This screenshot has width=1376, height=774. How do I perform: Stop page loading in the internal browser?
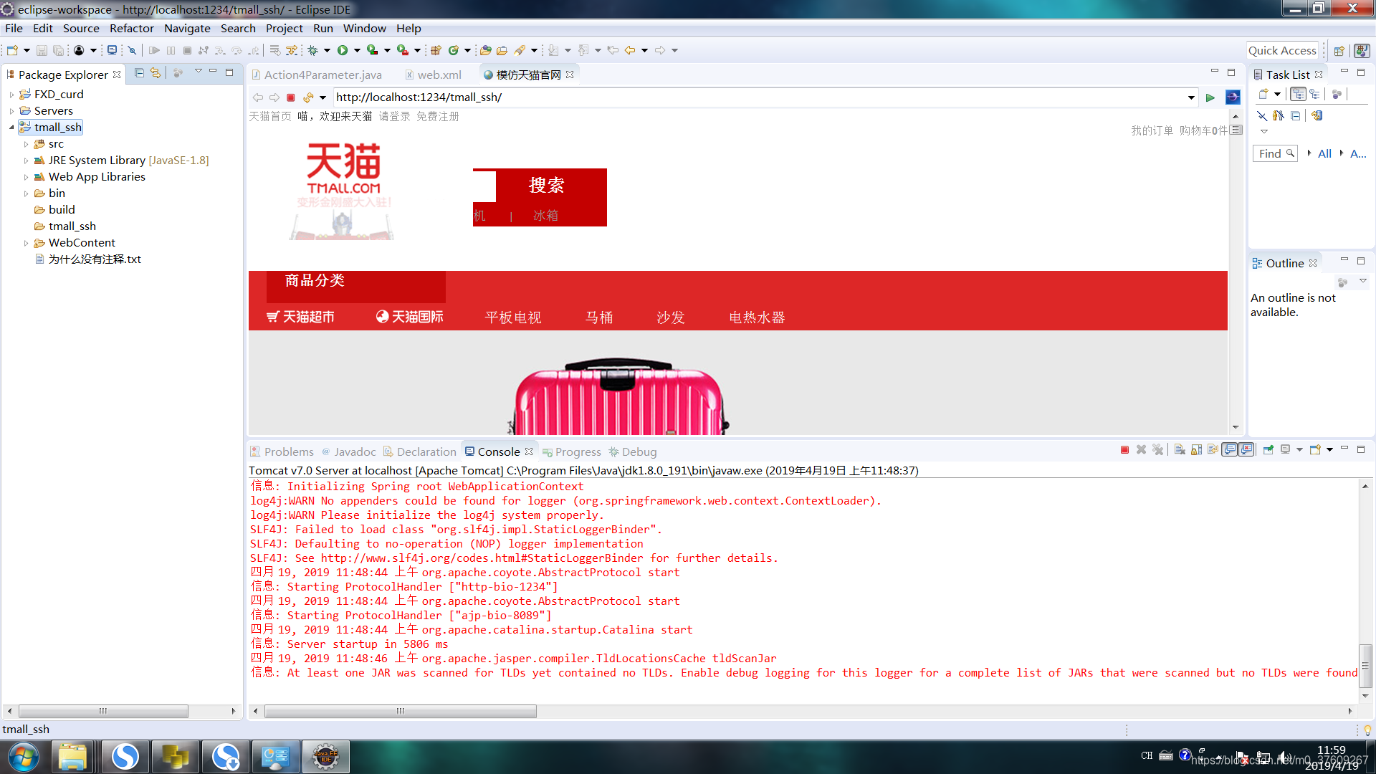pyautogui.click(x=291, y=97)
